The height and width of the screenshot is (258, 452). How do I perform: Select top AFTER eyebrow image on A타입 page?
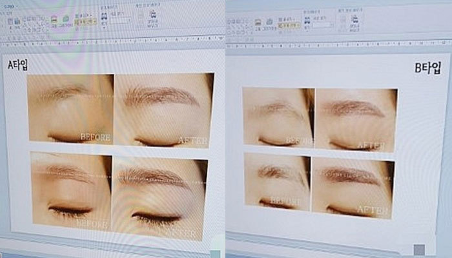[163, 110]
